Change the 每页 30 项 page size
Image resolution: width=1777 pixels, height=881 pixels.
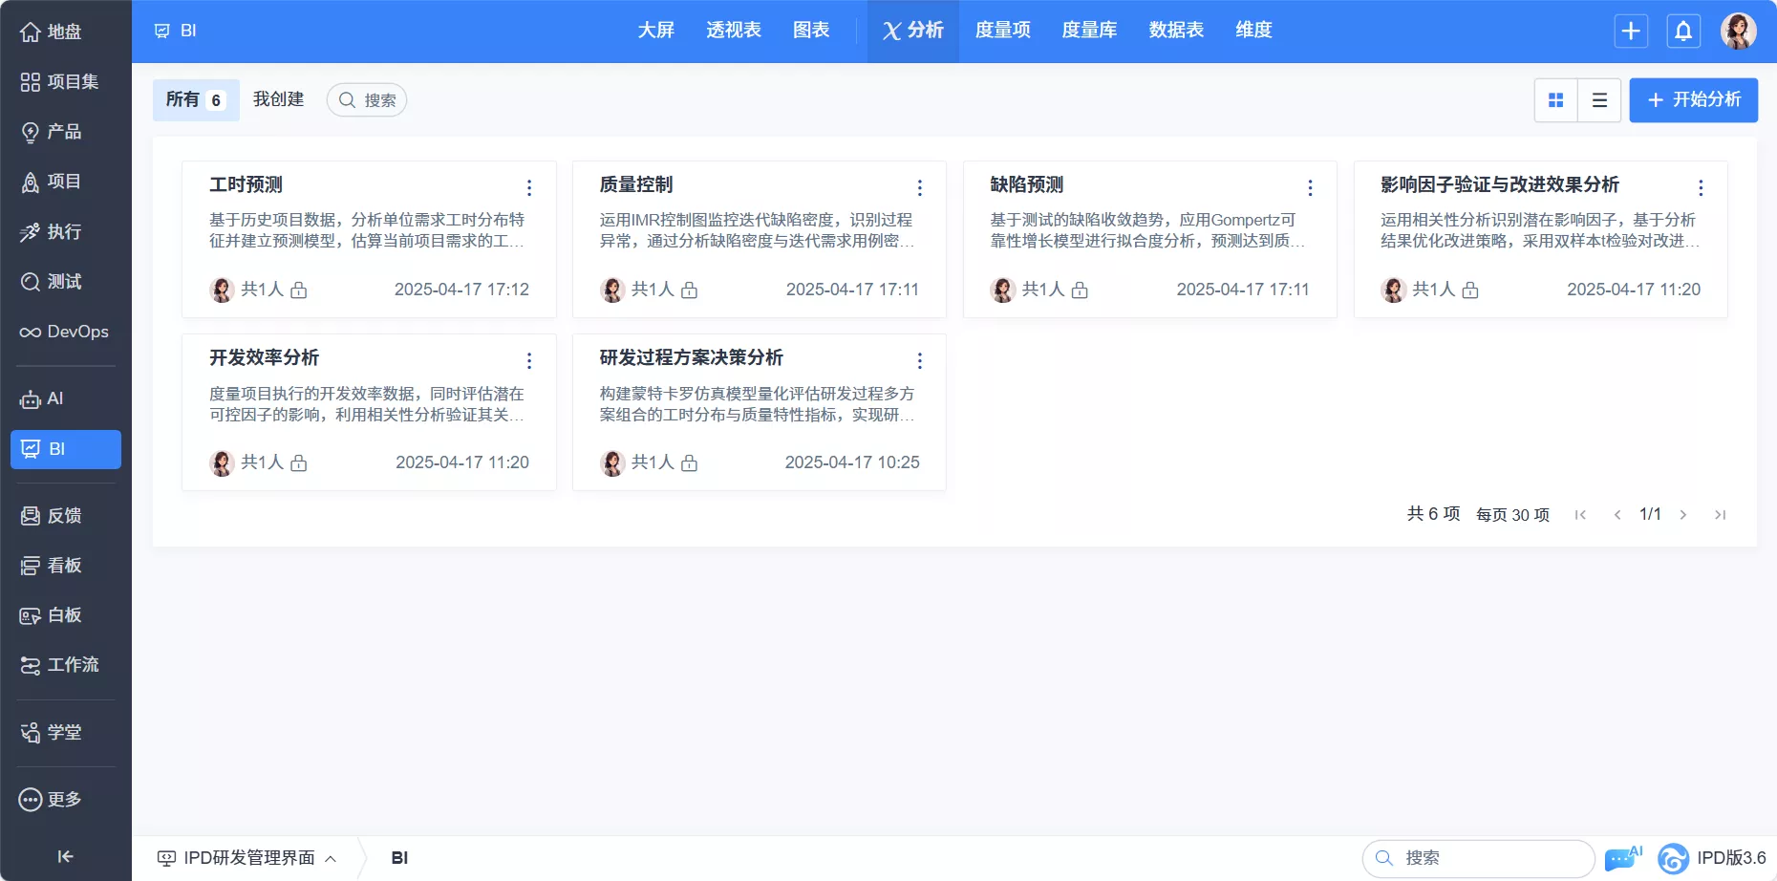click(1512, 515)
